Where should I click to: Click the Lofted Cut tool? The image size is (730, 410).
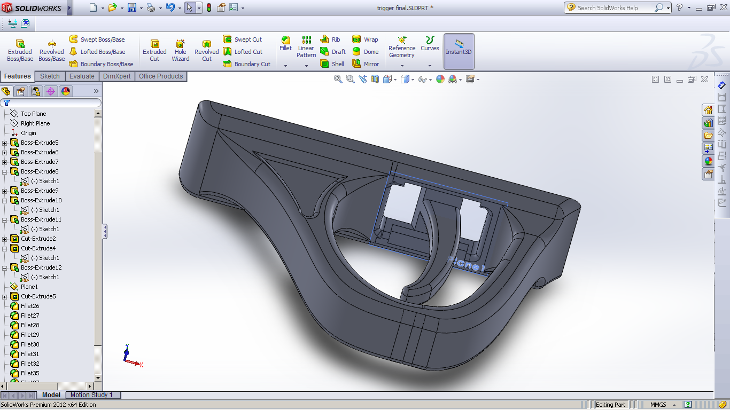pos(243,52)
